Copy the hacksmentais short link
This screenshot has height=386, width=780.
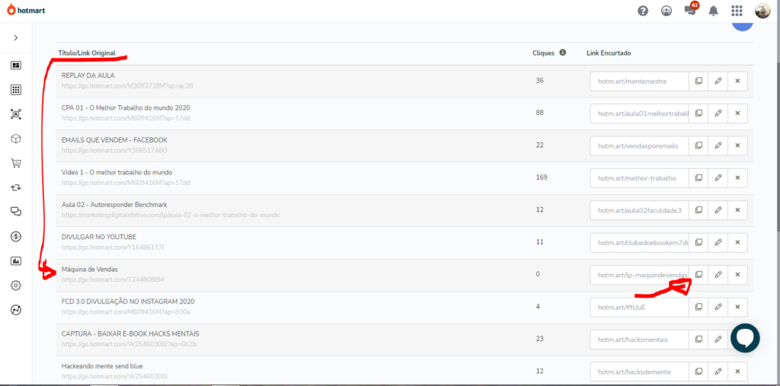[698, 340]
